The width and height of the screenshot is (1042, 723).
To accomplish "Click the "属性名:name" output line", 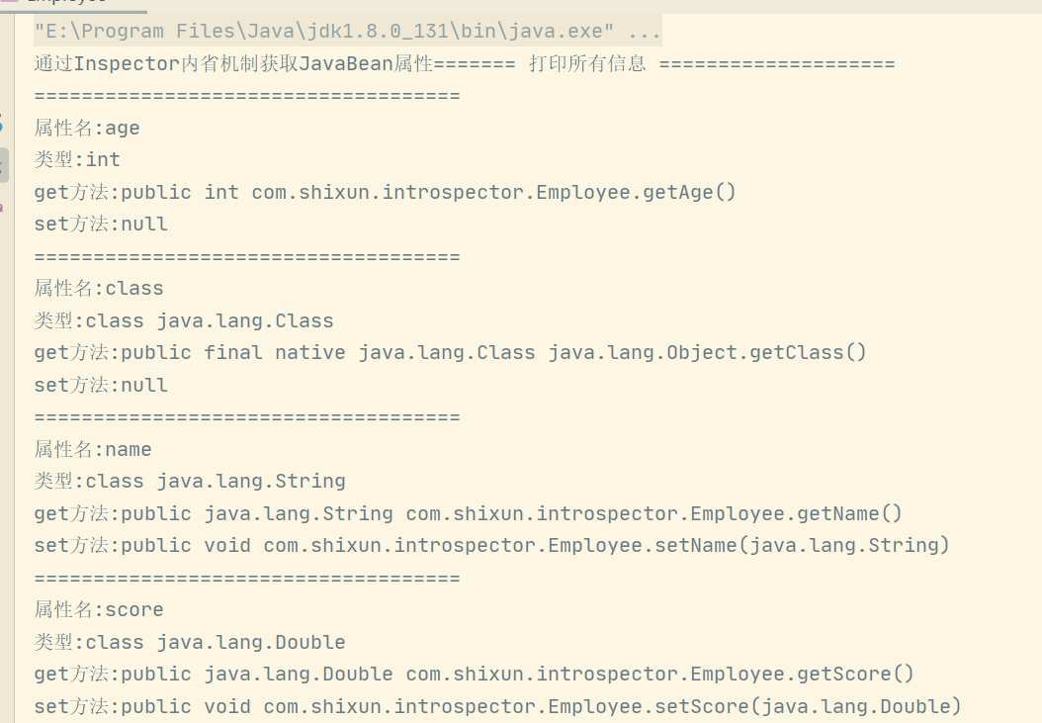I will point(93,449).
